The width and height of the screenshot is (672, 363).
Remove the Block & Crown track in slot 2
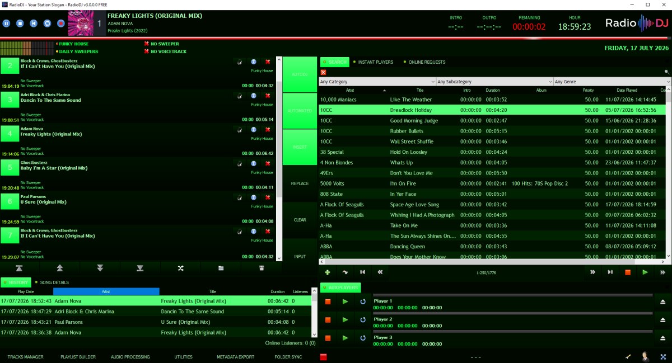click(268, 62)
